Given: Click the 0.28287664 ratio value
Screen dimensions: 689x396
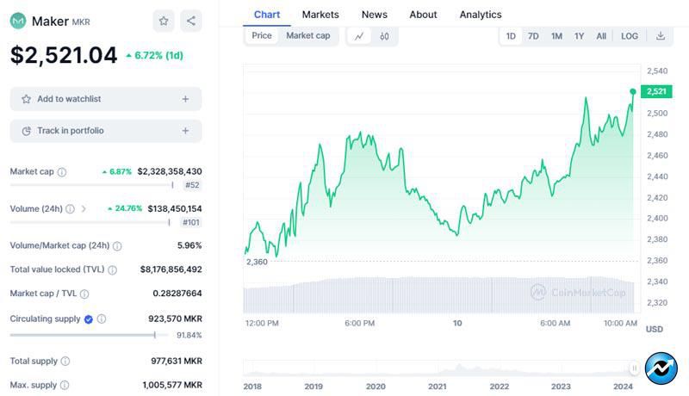Looking at the screenshot, I should pyautogui.click(x=177, y=294).
